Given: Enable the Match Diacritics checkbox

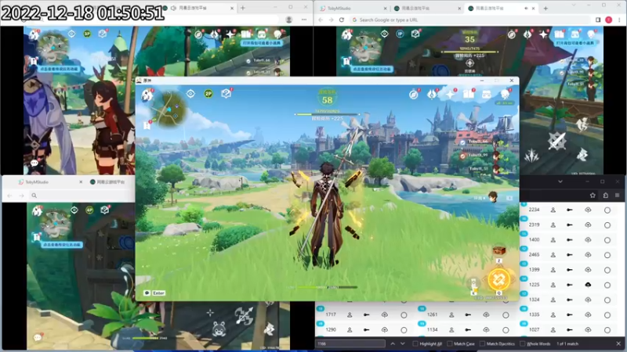Looking at the screenshot, I should coord(482,343).
